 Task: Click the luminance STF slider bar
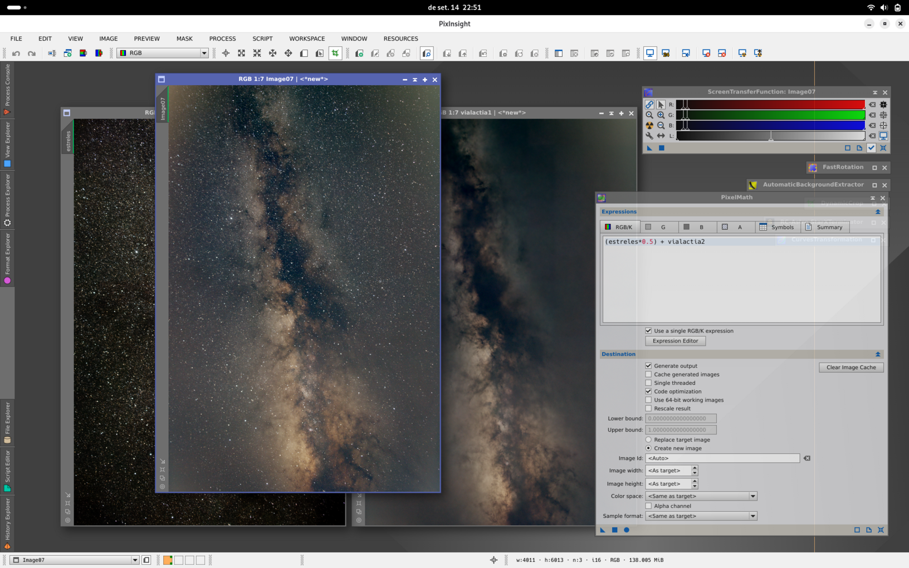[771, 136]
